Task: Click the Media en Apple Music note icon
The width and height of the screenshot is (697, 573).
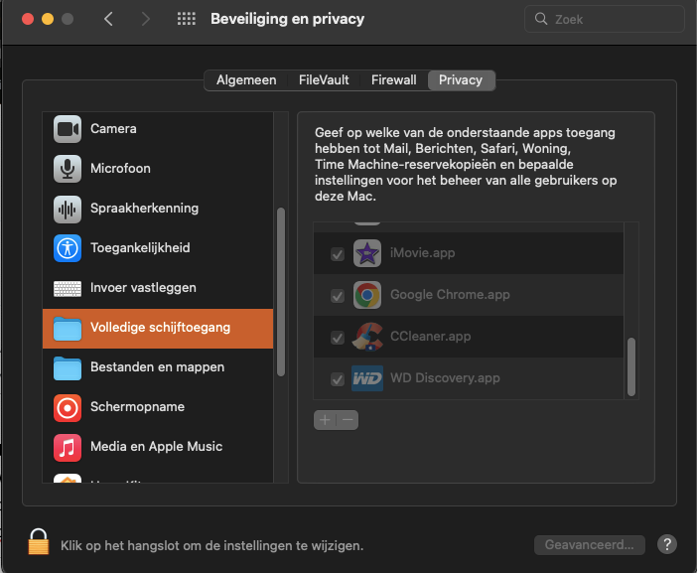Action: [68, 447]
